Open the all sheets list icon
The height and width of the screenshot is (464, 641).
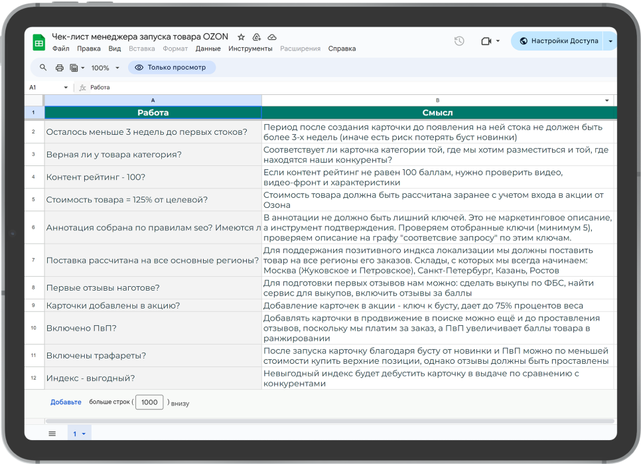[x=52, y=433]
